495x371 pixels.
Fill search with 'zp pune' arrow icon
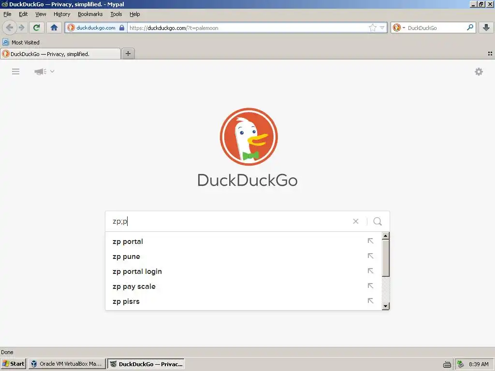coord(371,256)
